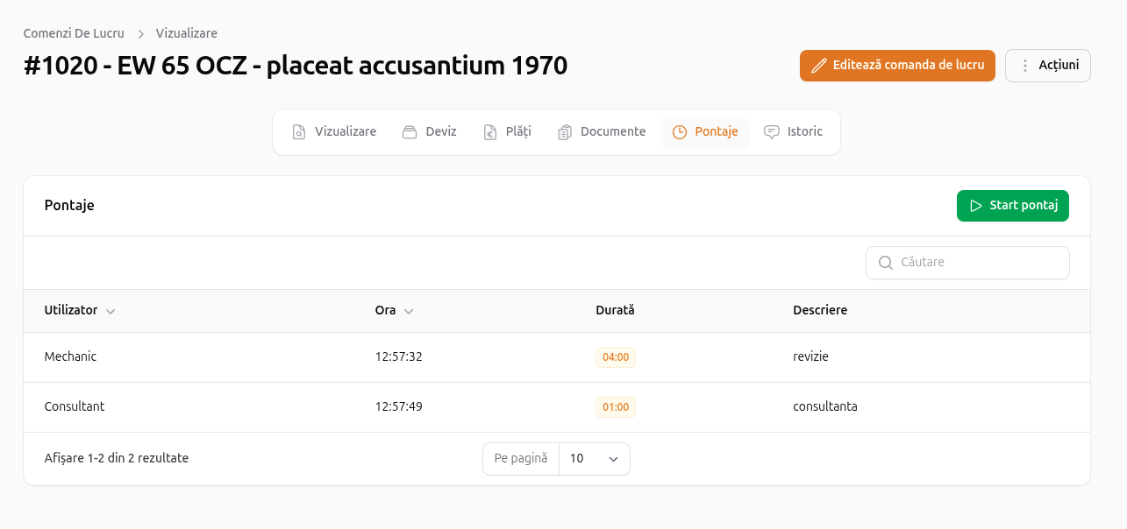
Task: Click the 04:00 duration badge
Action: coord(616,357)
